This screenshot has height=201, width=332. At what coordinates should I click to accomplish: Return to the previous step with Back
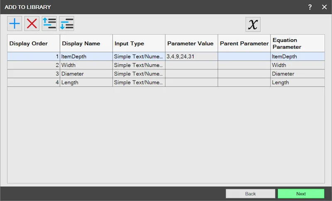(x=251, y=194)
